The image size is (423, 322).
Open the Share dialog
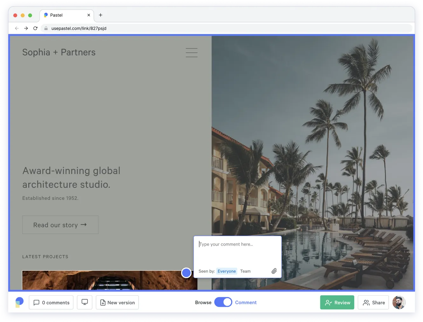373,303
